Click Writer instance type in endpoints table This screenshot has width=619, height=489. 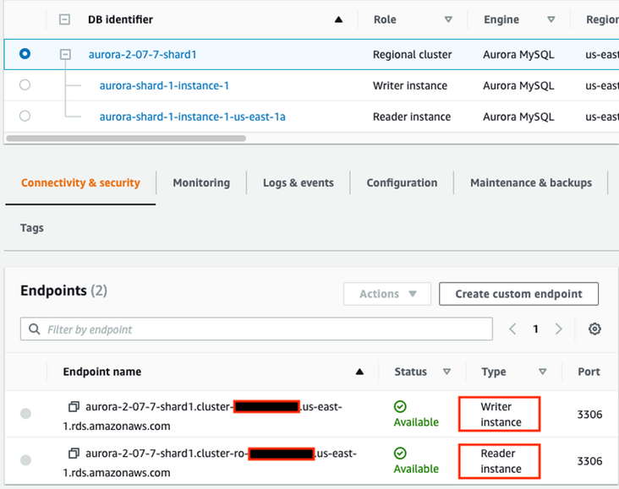tap(499, 414)
